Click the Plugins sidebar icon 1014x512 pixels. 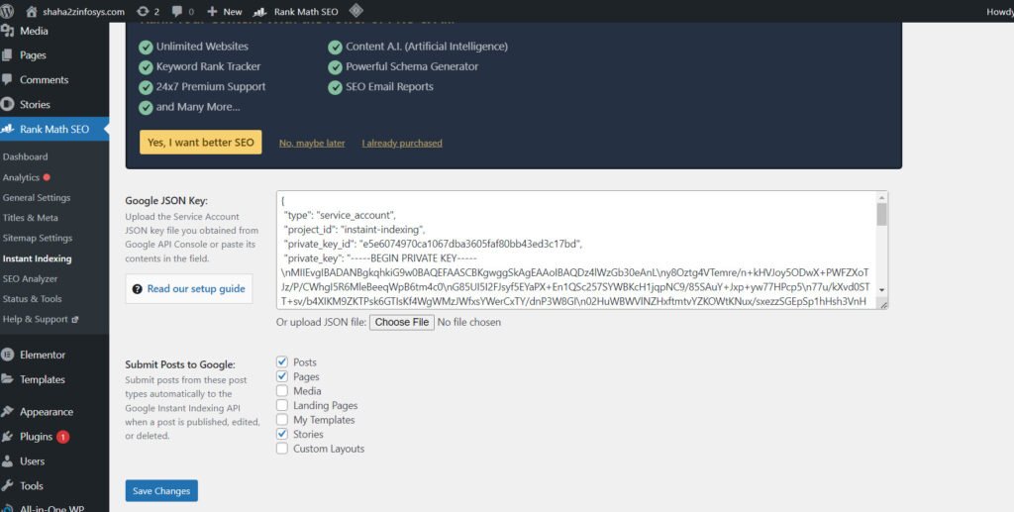[7, 437]
